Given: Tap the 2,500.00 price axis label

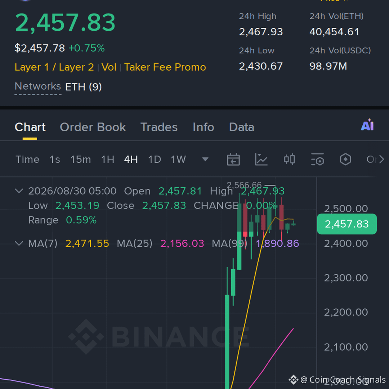Looking at the screenshot, I should (x=346, y=209).
